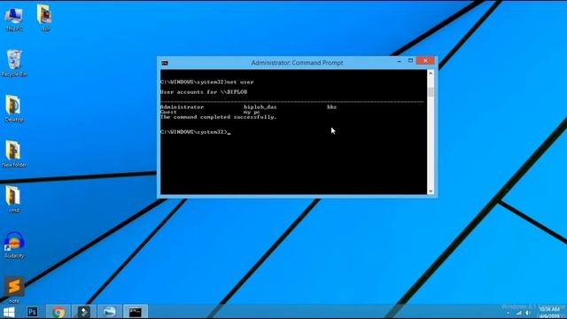The image size is (567, 319).
Task: Select the cmd folder on desktop
Action: 14,199
